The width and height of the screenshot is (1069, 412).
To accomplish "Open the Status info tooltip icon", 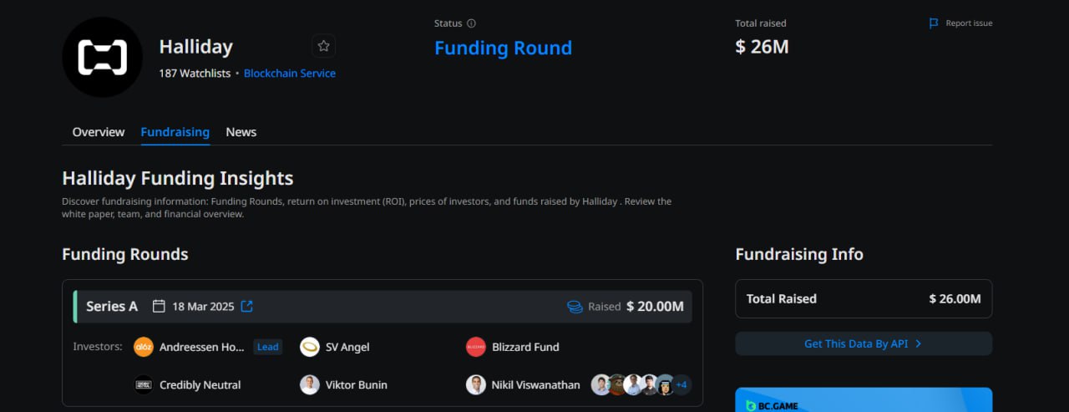I will tap(471, 23).
